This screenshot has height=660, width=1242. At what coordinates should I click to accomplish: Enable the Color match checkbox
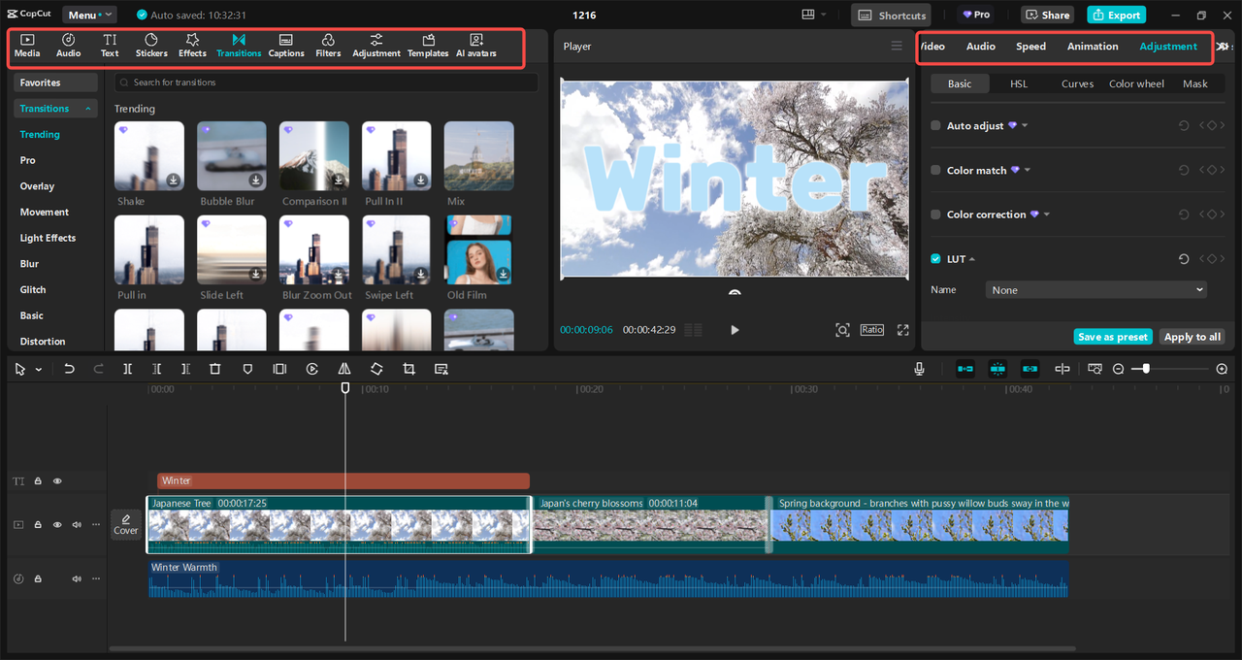point(935,170)
